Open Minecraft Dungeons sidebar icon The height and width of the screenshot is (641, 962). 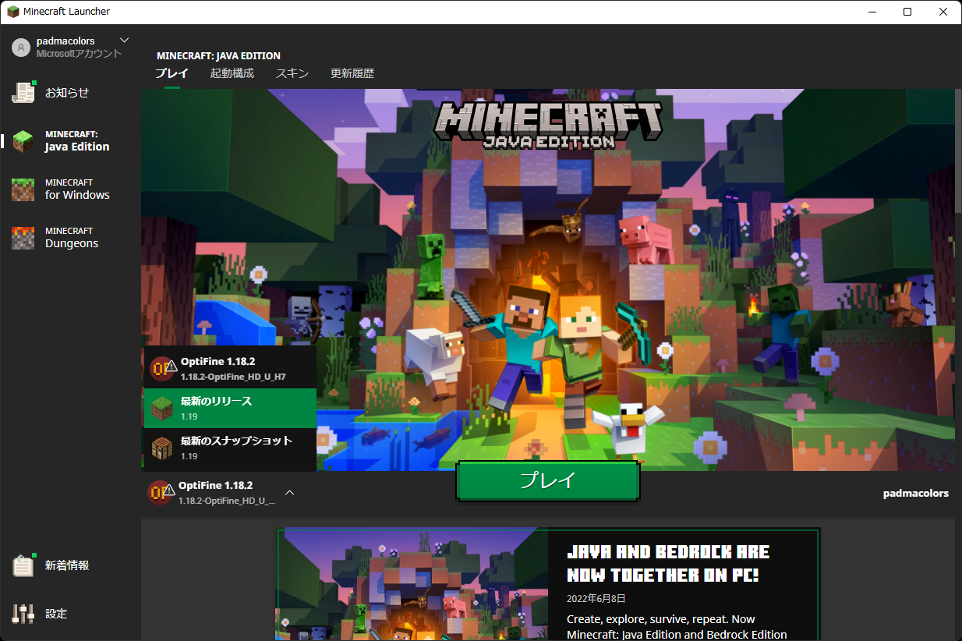[23, 238]
